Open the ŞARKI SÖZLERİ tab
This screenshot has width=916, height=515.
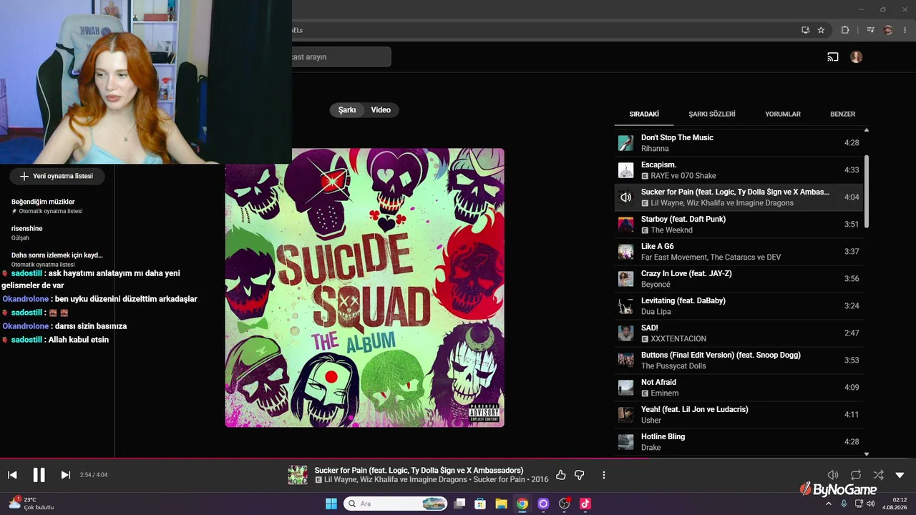pos(712,114)
